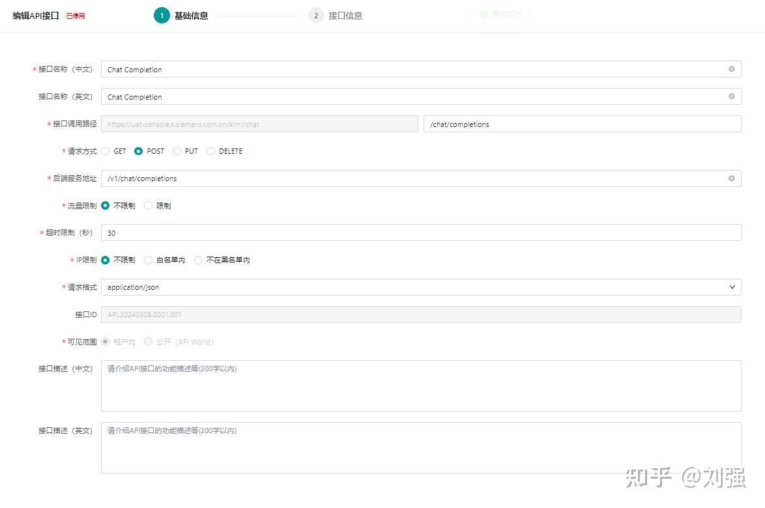Screen dimensions: 765x508
Task: Switch to the 基础信息 step tab
Action: (192, 15)
